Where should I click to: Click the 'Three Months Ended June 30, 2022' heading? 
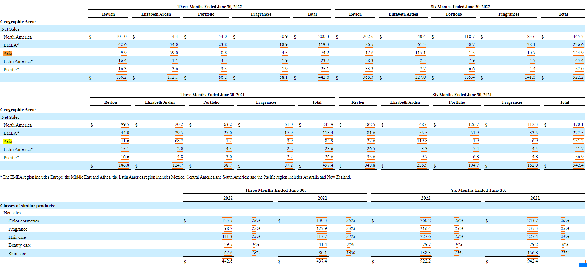[209, 7]
